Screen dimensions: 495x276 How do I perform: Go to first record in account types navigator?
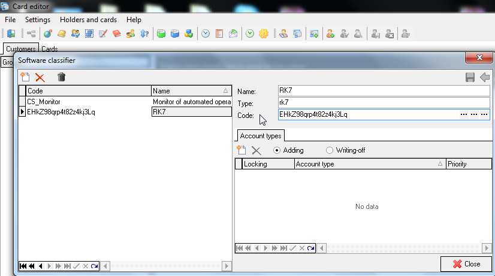(239, 248)
